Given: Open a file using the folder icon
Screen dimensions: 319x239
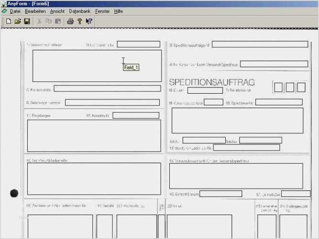Looking at the screenshot, I should coord(18,21).
